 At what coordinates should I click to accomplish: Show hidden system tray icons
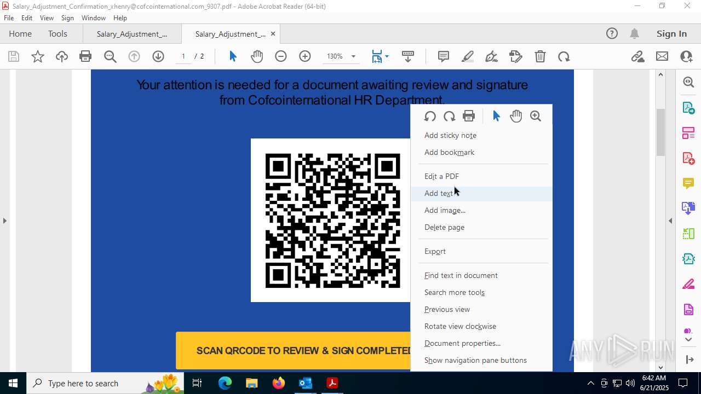590,383
